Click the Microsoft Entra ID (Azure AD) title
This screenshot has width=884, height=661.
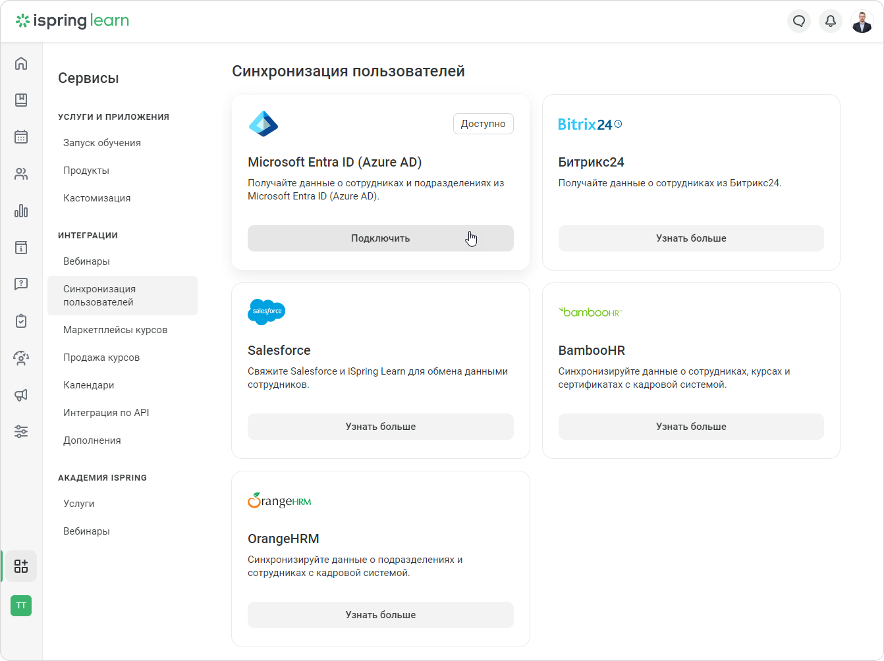(x=335, y=162)
